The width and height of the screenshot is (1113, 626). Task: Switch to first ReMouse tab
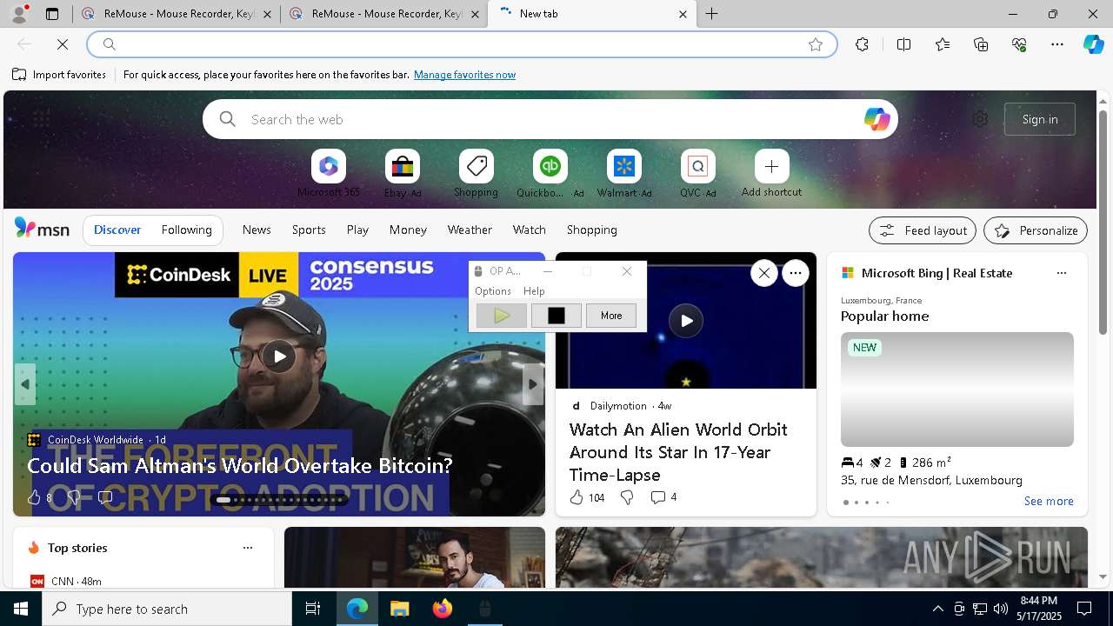pyautogui.click(x=177, y=14)
